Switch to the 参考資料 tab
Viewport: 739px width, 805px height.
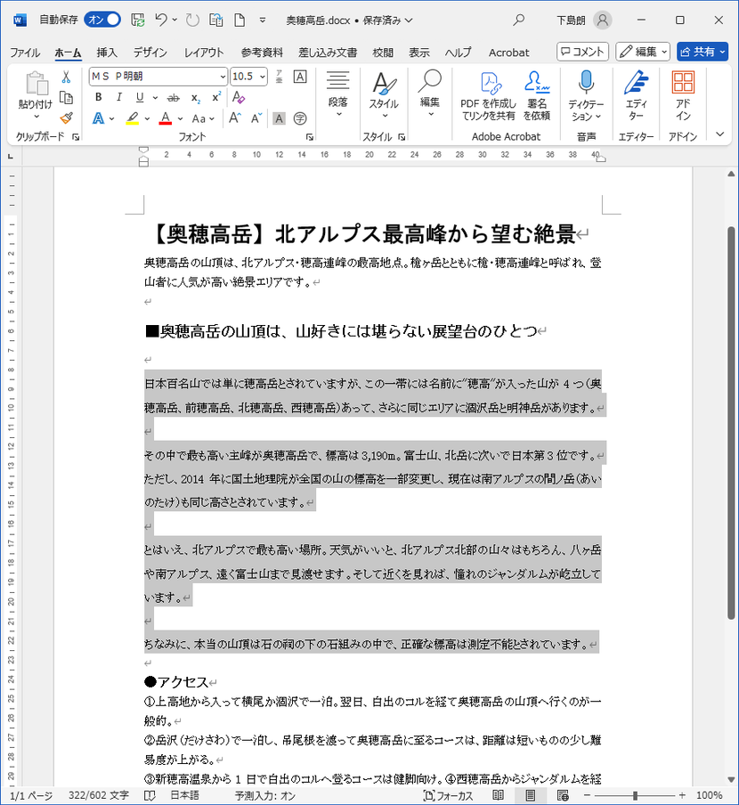coord(262,53)
